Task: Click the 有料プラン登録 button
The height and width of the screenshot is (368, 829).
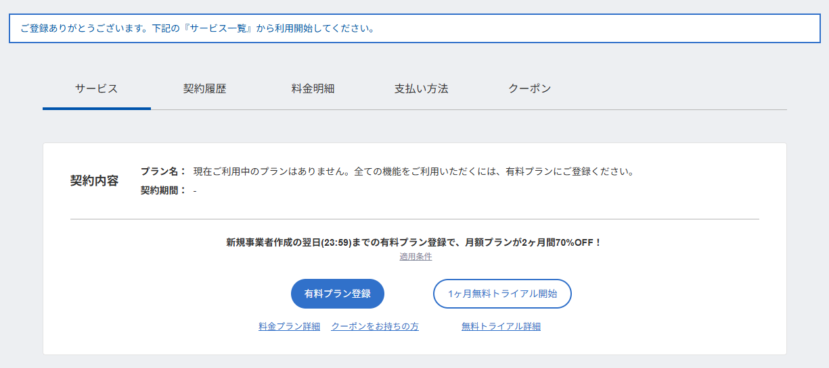Action: [x=338, y=294]
